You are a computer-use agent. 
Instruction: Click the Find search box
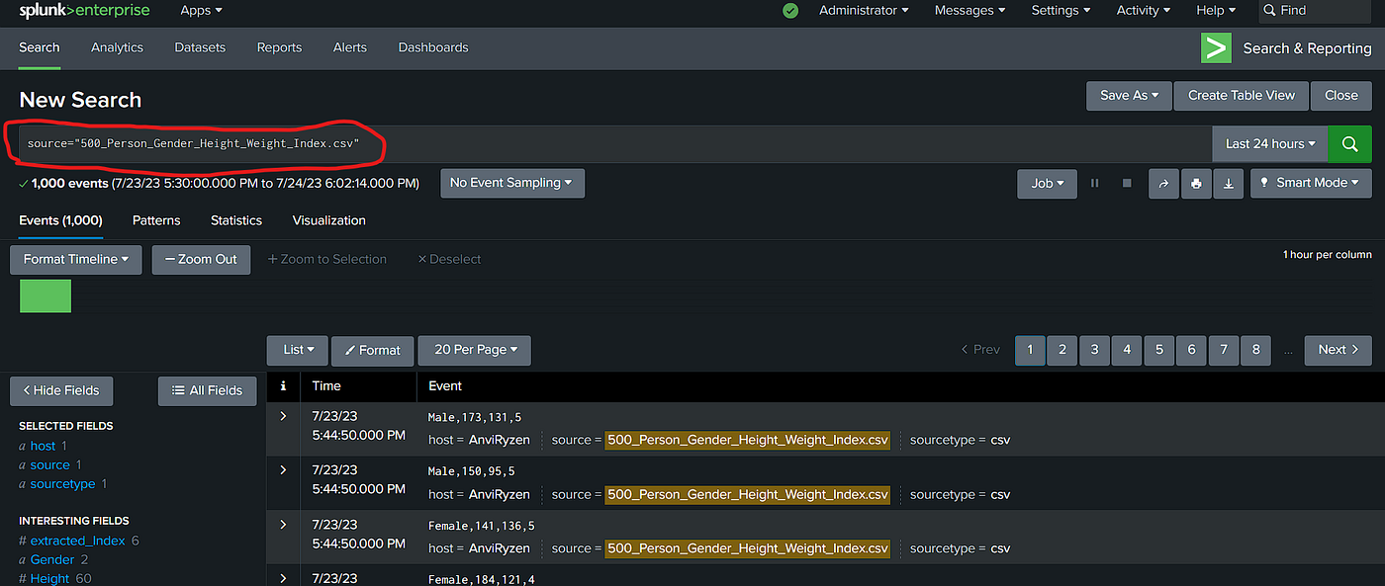[1314, 11]
